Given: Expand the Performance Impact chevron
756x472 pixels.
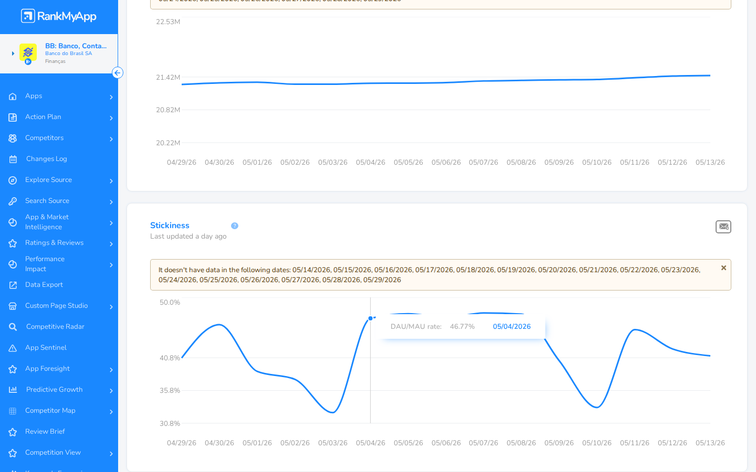Looking at the screenshot, I should point(111,265).
